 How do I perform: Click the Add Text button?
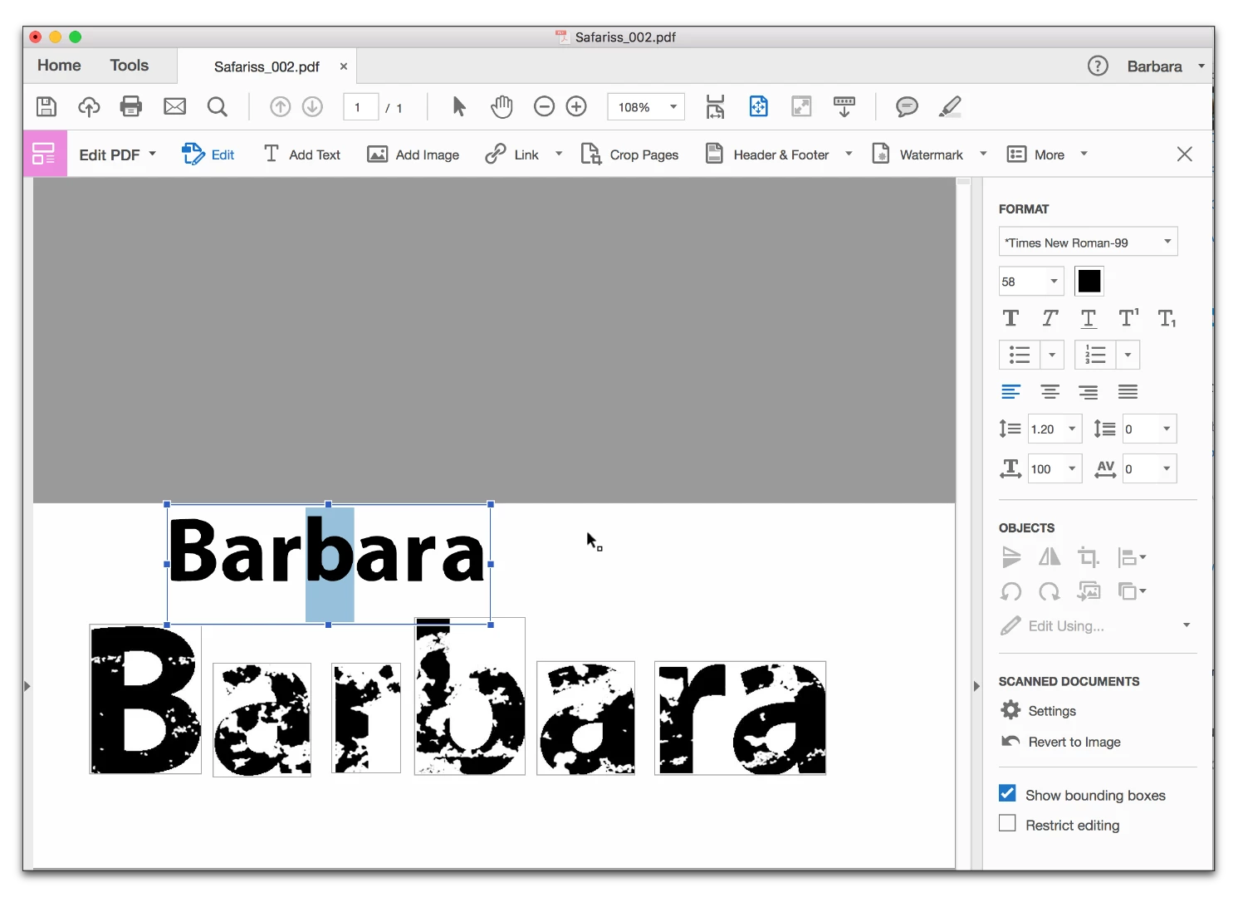pos(301,154)
